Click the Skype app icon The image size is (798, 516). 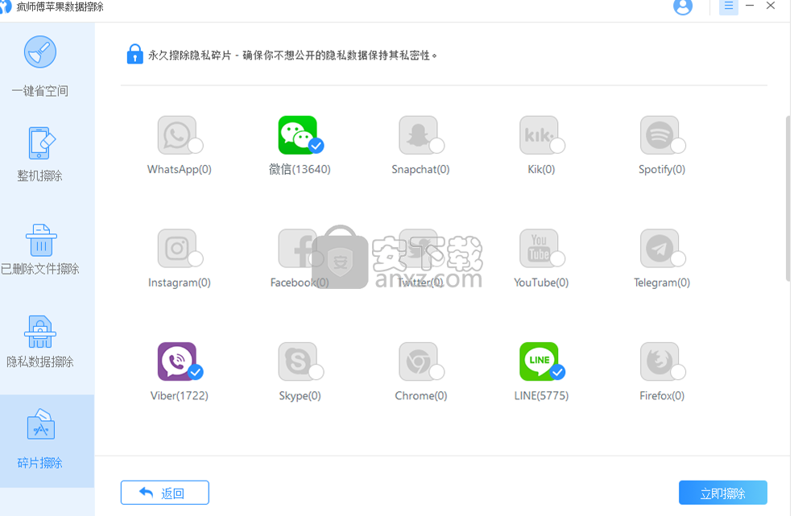click(297, 361)
